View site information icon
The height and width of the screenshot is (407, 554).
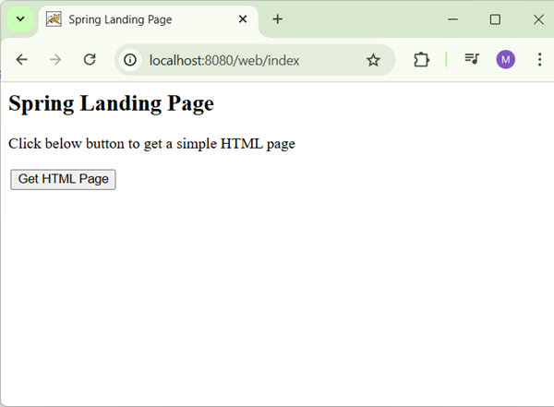pyautogui.click(x=130, y=60)
